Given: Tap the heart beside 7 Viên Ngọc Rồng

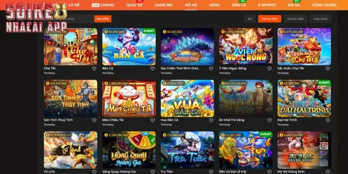Looking at the screenshot, I should coord(269,69).
